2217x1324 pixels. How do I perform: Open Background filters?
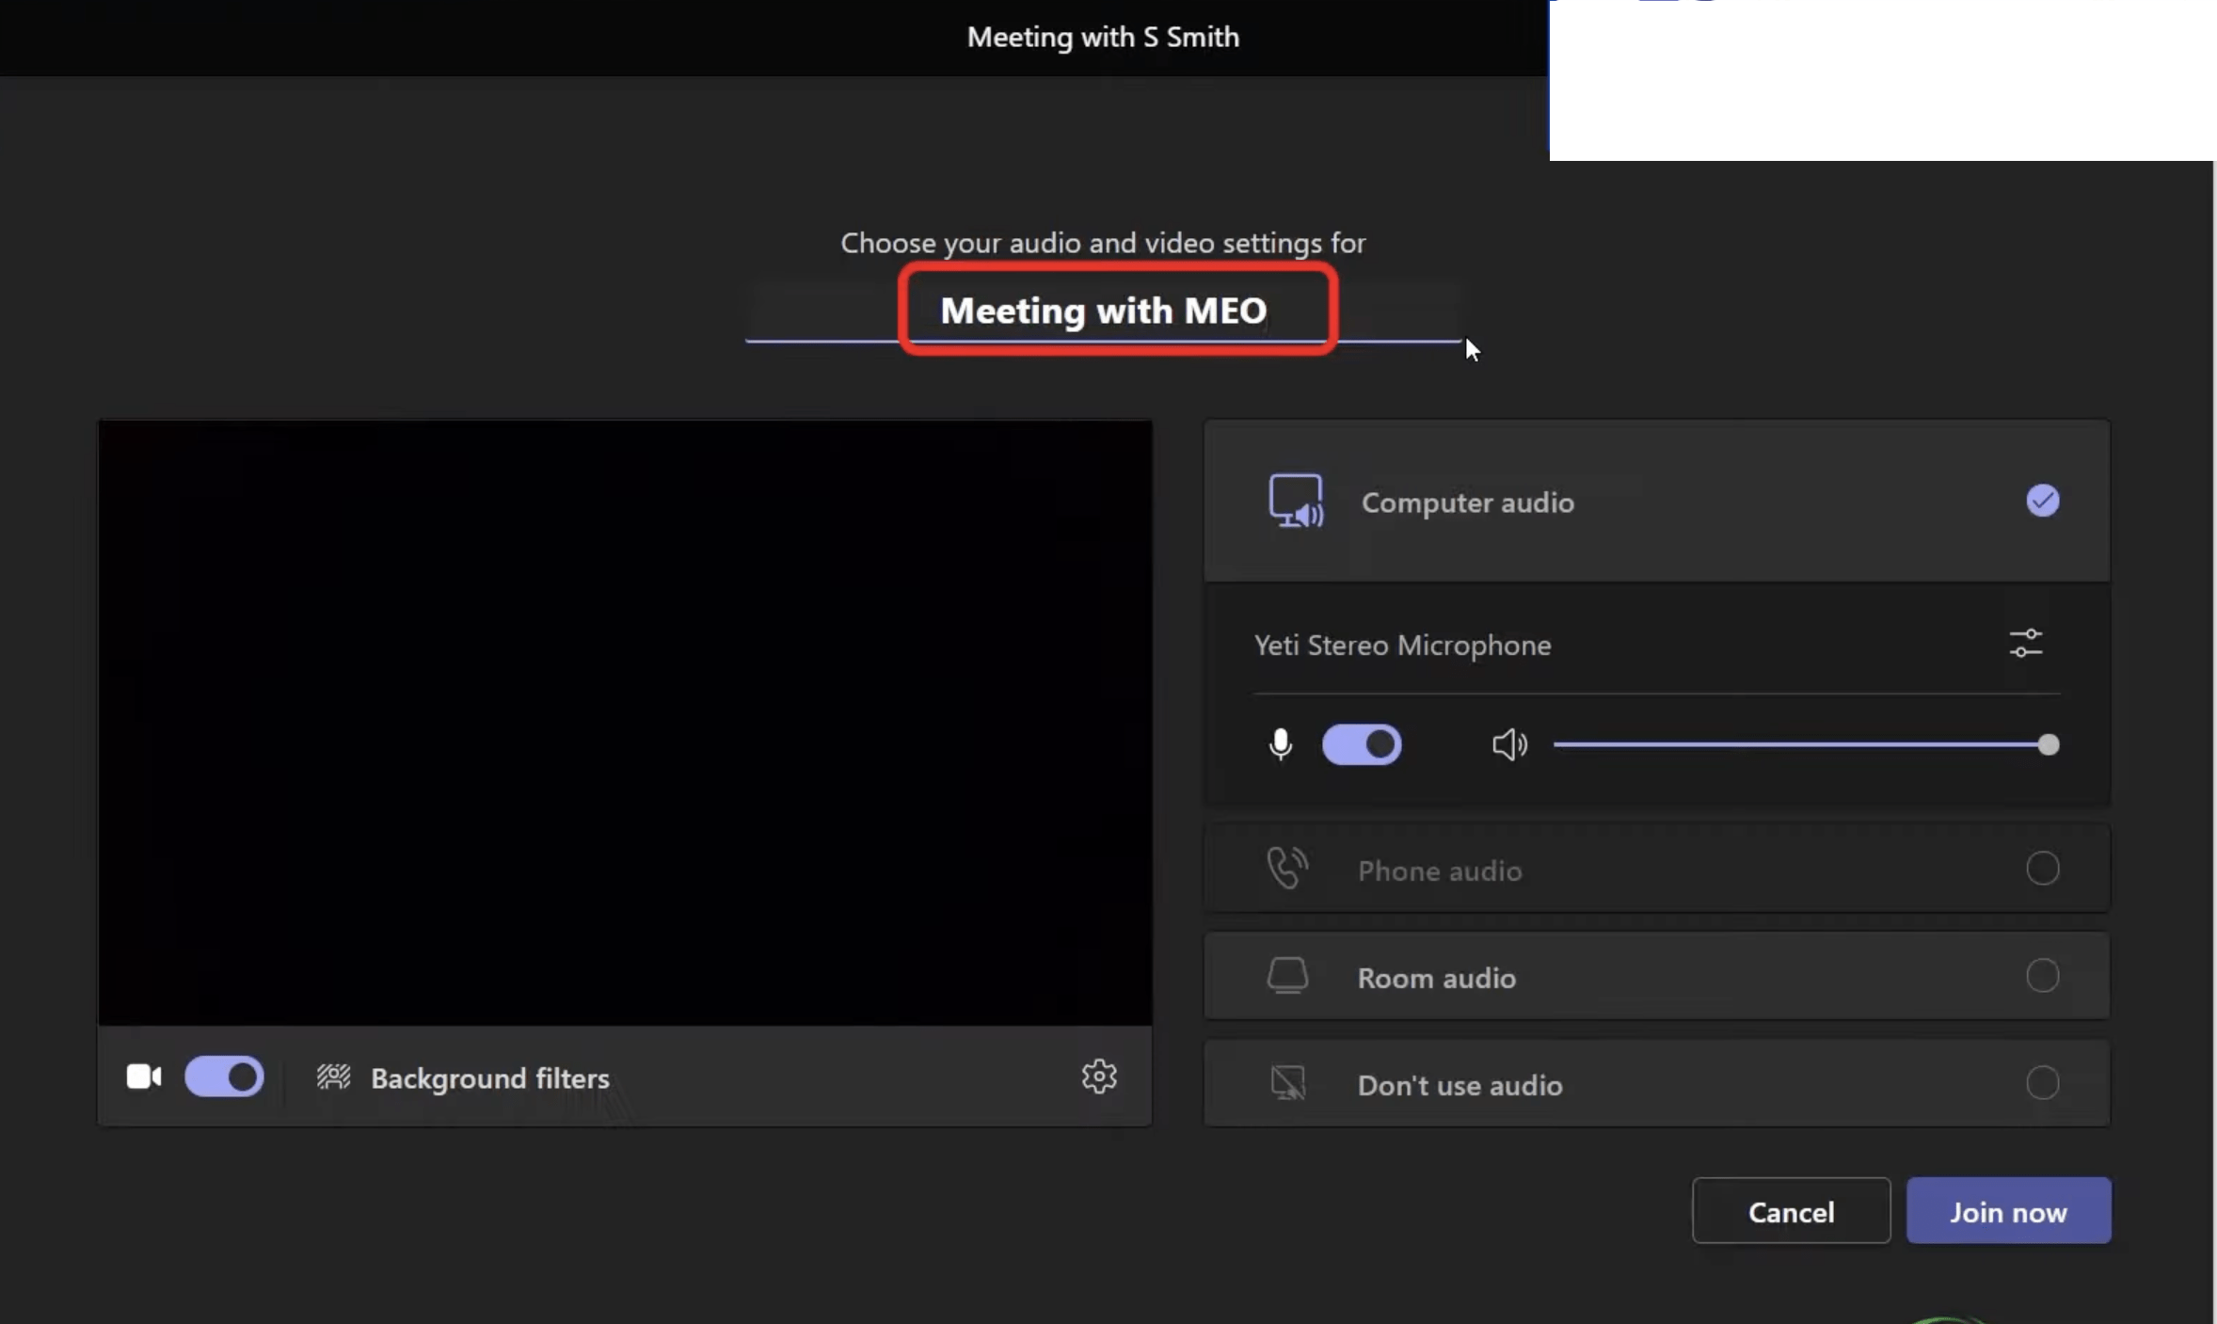(463, 1077)
